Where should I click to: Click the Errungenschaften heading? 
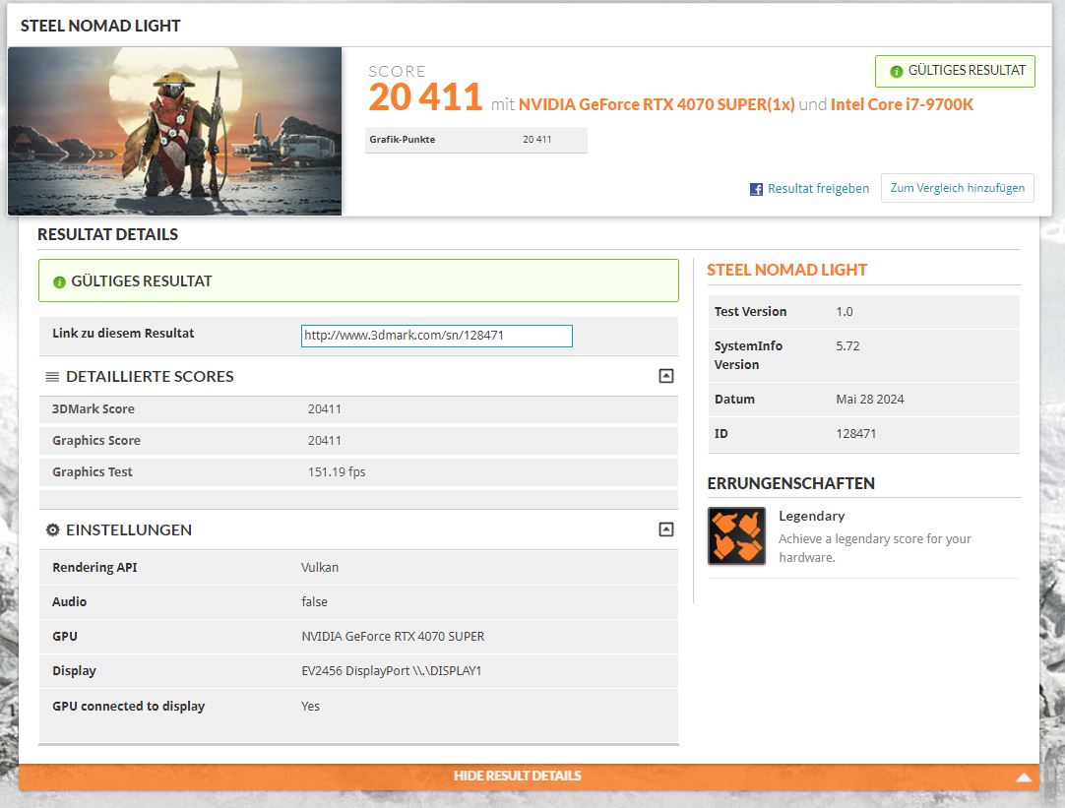790,483
